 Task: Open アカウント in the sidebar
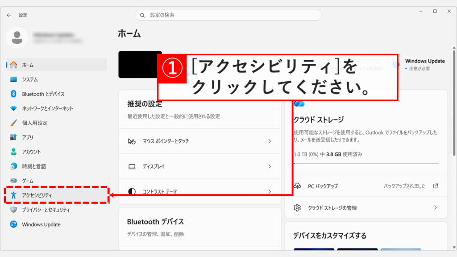click(57, 152)
